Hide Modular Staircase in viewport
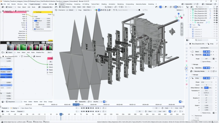219x123 pixels. (x=214, y=20)
